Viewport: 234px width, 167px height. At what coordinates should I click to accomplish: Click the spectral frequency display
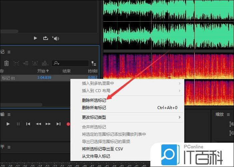point(169,66)
